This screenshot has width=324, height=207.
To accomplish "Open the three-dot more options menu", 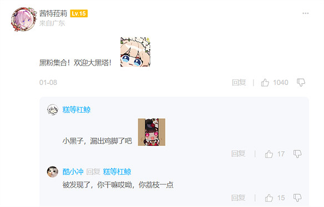I will coord(305,13).
